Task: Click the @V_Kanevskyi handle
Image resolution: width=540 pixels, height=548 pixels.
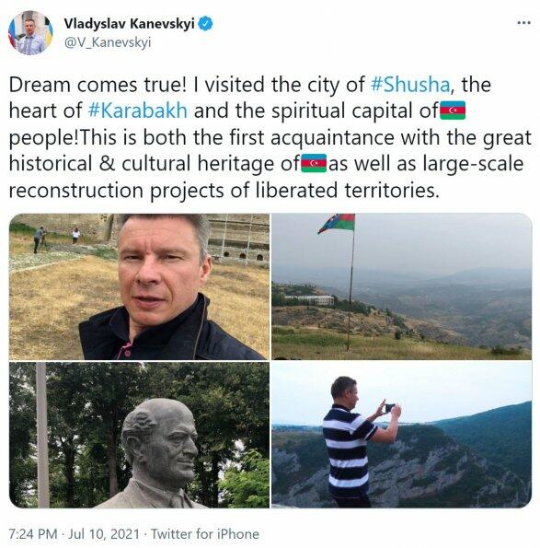Action: click(108, 42)
